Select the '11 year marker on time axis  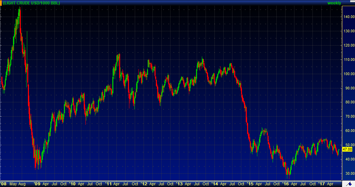tap(108, 184)
